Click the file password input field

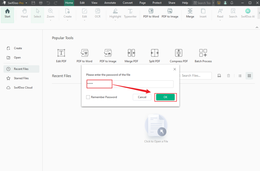[130, 84]
